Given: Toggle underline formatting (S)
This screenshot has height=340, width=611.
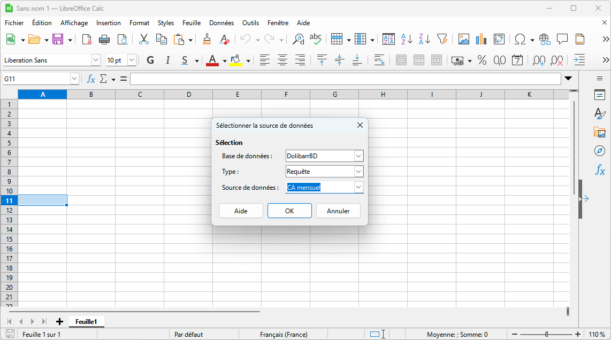Looking at the screenshot, I should pos(185,60).
